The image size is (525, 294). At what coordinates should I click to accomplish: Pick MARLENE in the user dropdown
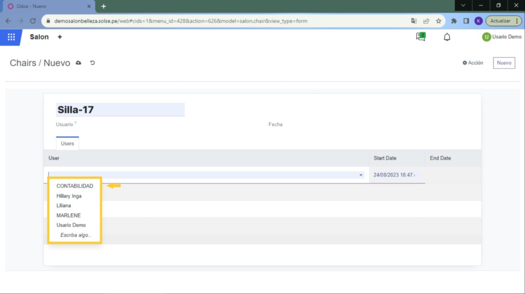[69, 215]
